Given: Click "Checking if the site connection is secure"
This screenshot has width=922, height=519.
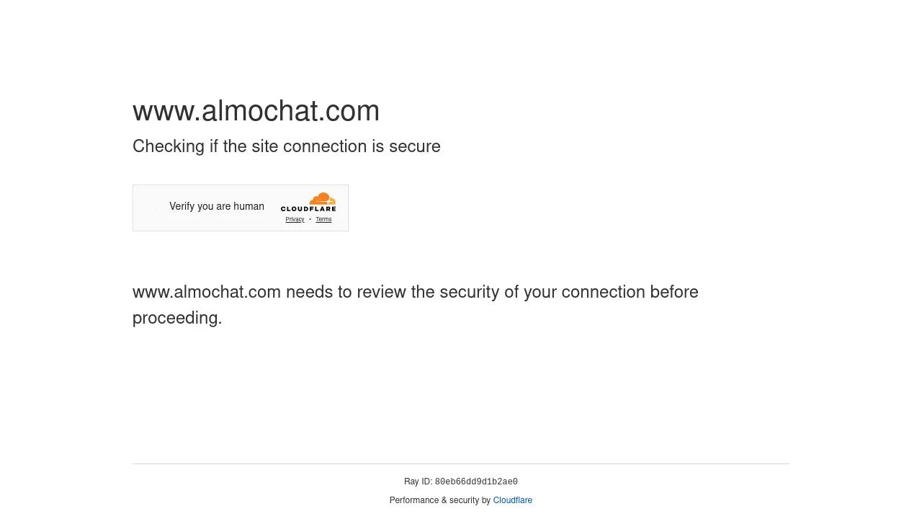Looking at the screenshot, I should tap(286, 146).
